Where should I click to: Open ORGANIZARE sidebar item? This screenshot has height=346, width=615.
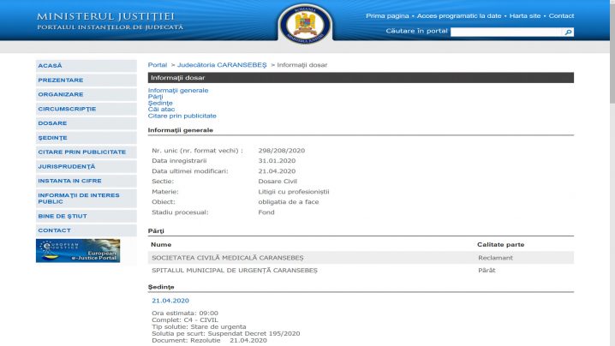(87, 94)
